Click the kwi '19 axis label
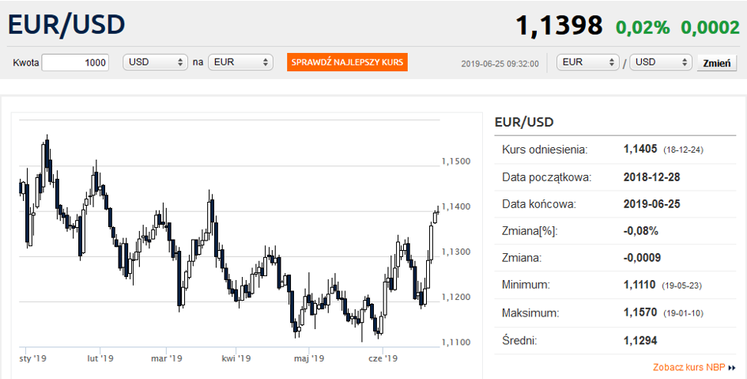The width and height of the screenshot is (747, 379). point(236,358)
